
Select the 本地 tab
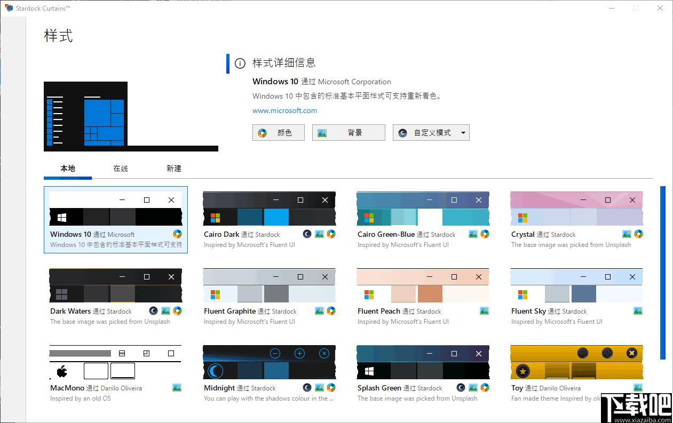(68, 169)
